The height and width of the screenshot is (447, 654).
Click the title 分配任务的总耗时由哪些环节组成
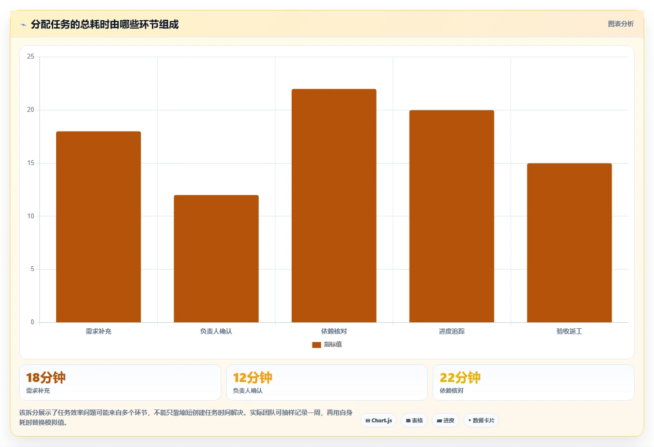click(x=104, y=24)
